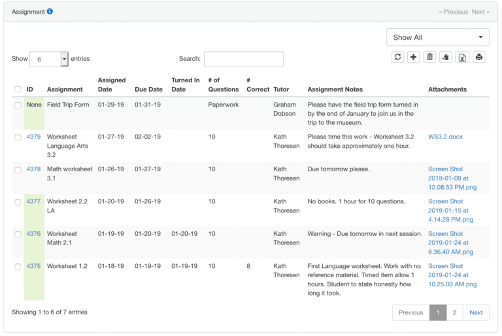
Task: Click the Search input field
Action: point(244,59)
